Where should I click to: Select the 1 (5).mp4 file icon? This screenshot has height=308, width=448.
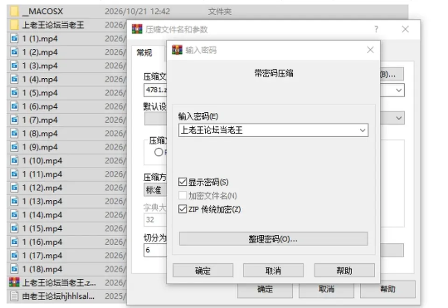click(x=14, y=93)
